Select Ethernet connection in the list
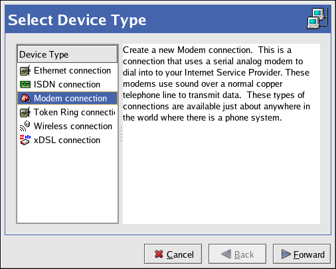 (67, 71)
